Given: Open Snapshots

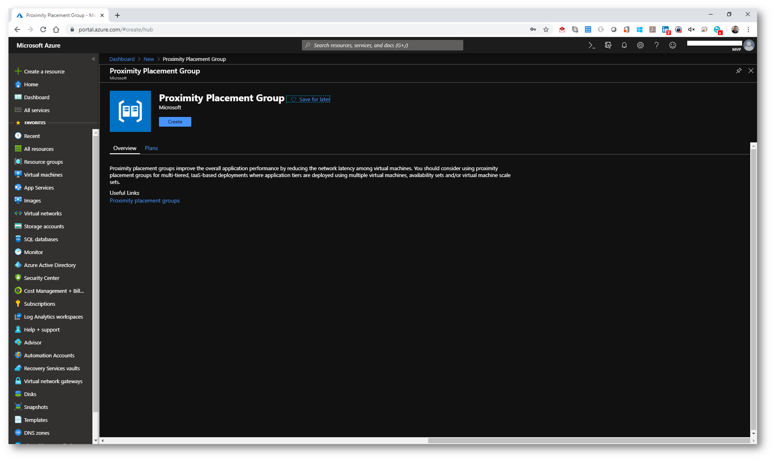Looking at the screenshot, I should pos(36,407).
